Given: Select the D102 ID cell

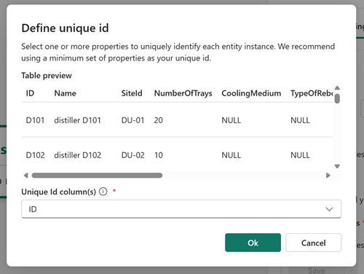Looking at the screenshot, I should tap(35, 155).
